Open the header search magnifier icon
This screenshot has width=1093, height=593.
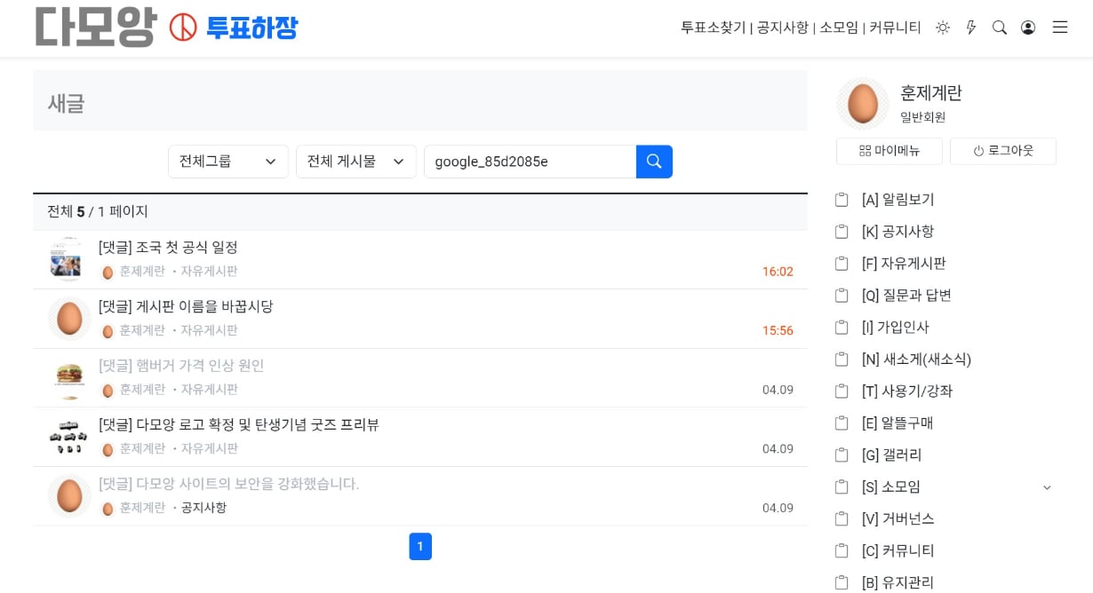coord(1000,28)
